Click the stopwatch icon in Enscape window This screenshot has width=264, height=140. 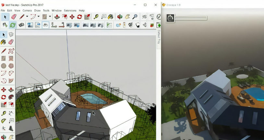(x=170, y=18)
